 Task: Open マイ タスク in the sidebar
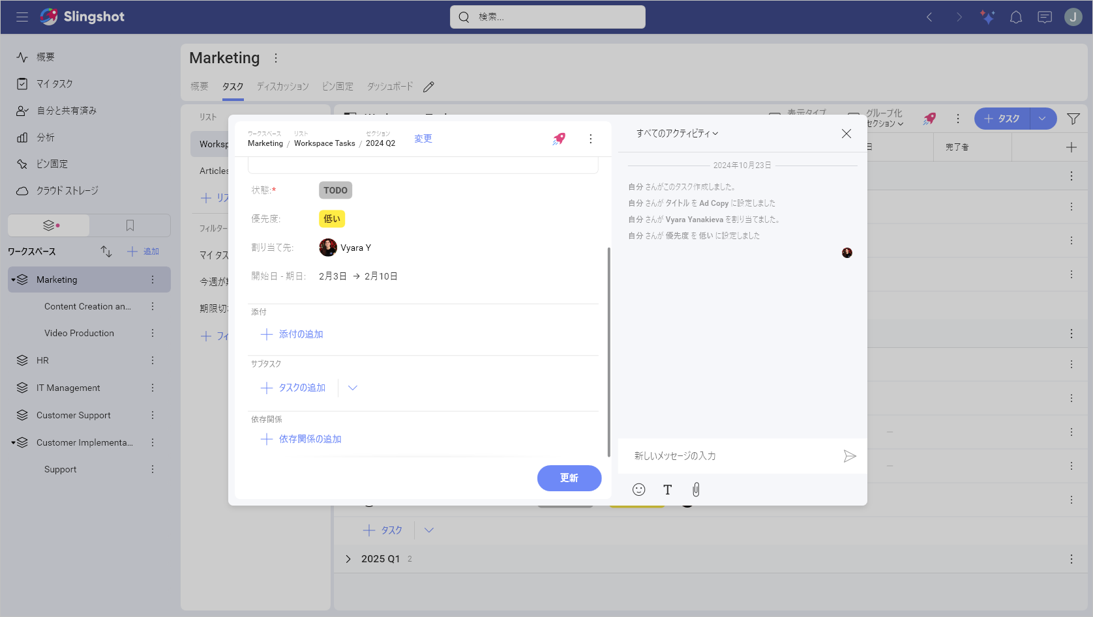click(x=55, y=84)
